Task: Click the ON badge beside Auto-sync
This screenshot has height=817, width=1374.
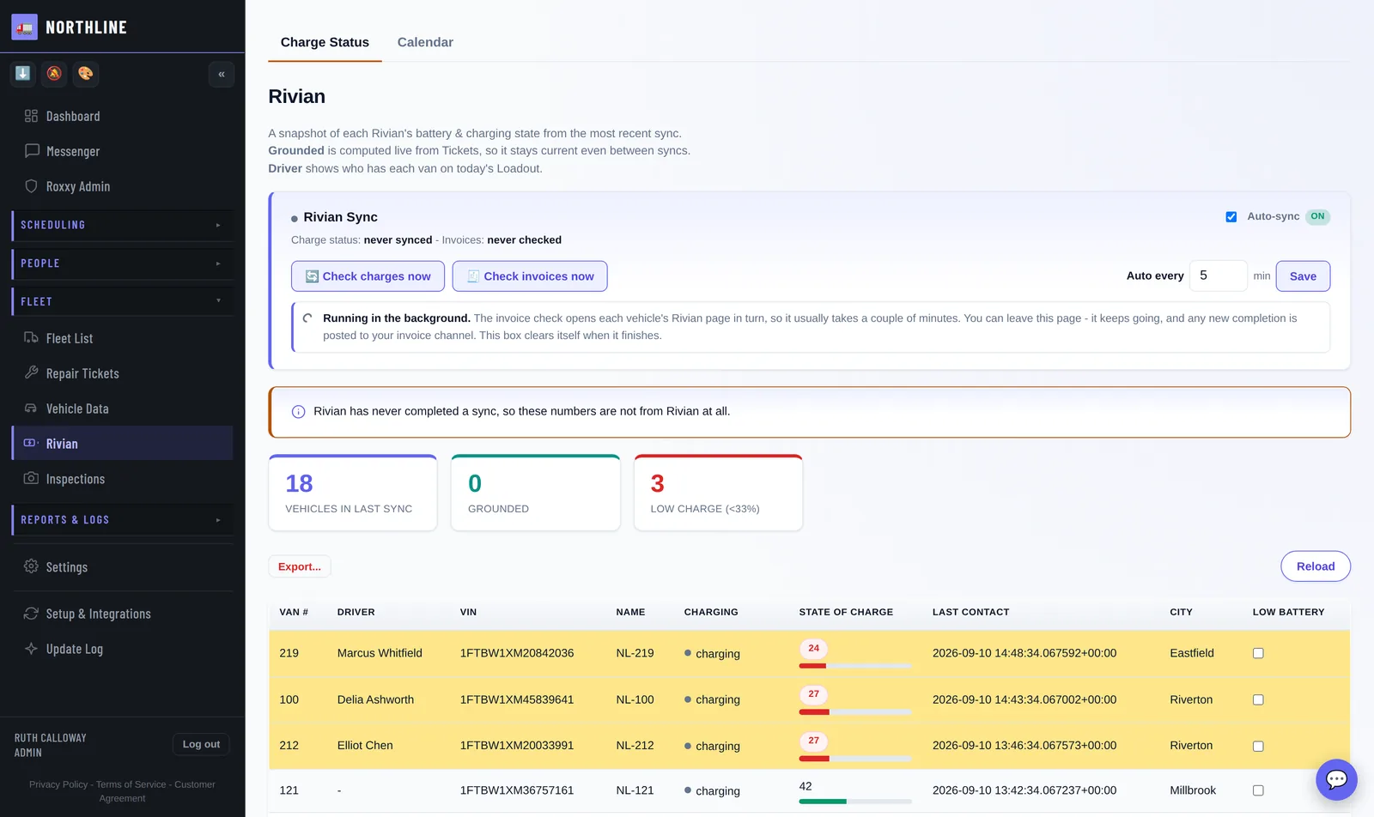Action: click(x=1317, y=217)
